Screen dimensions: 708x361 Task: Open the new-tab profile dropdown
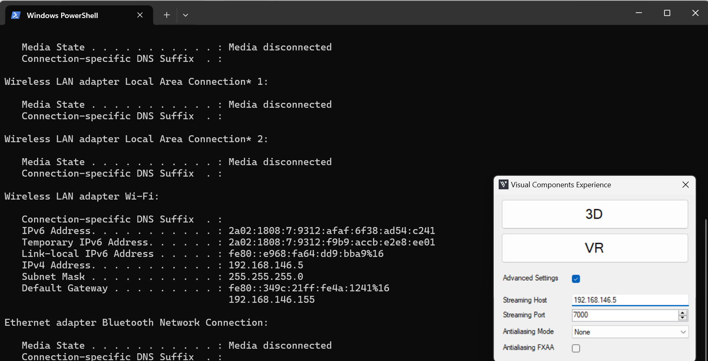click(186, 15)
